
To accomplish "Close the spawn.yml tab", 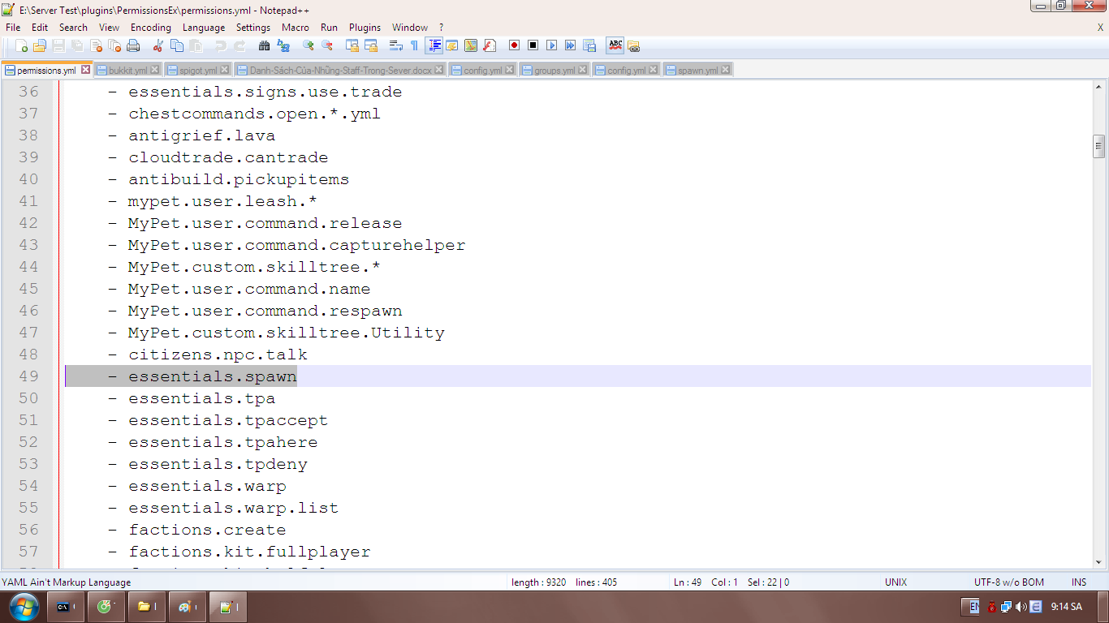I will click(726, 70).
